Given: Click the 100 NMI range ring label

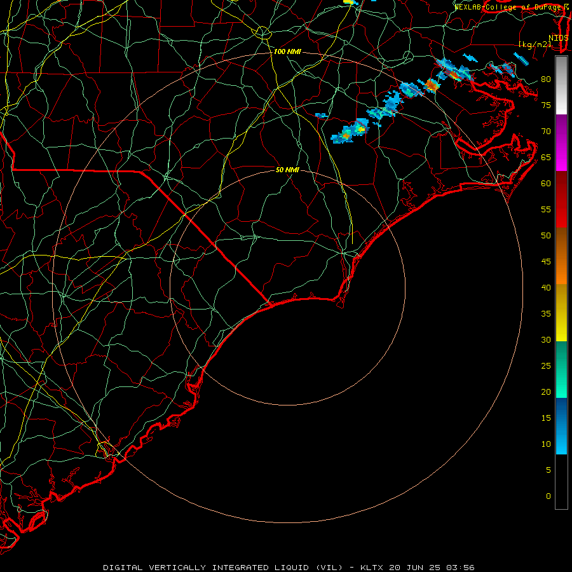Looking at the screenshot, I should [x=287, y=52].
